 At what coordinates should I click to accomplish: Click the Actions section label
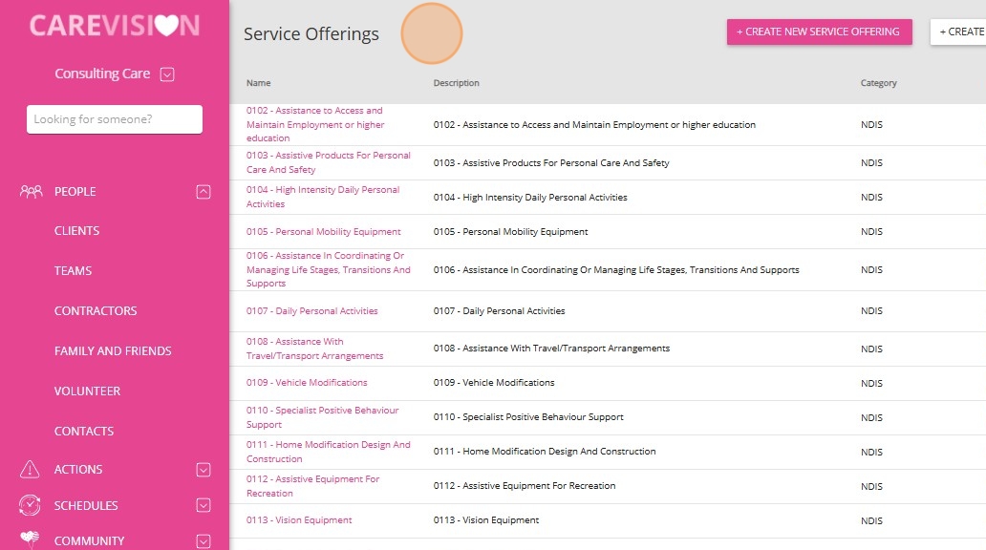[78, 470]
